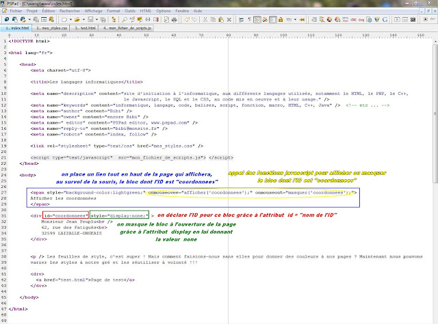This screenshot has width=438, height=324.
Task: Click the open in browser globe icon
Action: [x=370, y=20]
